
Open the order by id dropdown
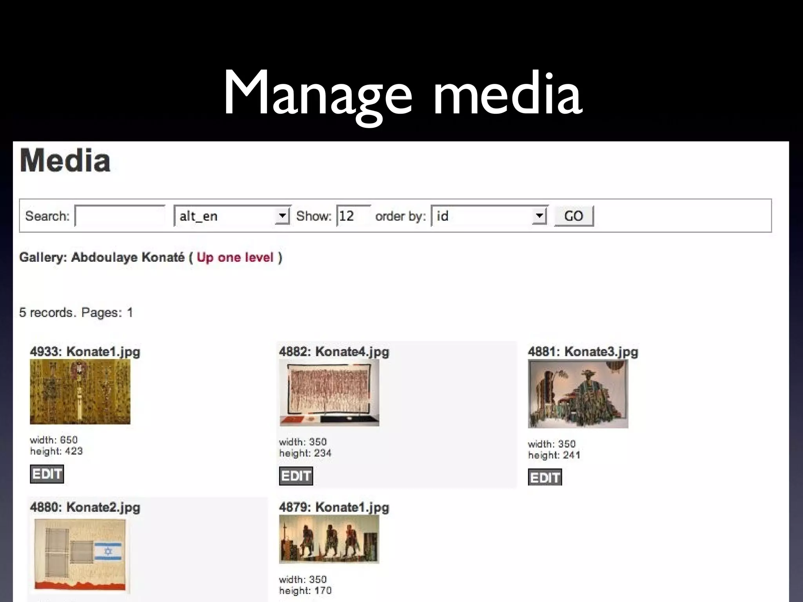[489, 216]
